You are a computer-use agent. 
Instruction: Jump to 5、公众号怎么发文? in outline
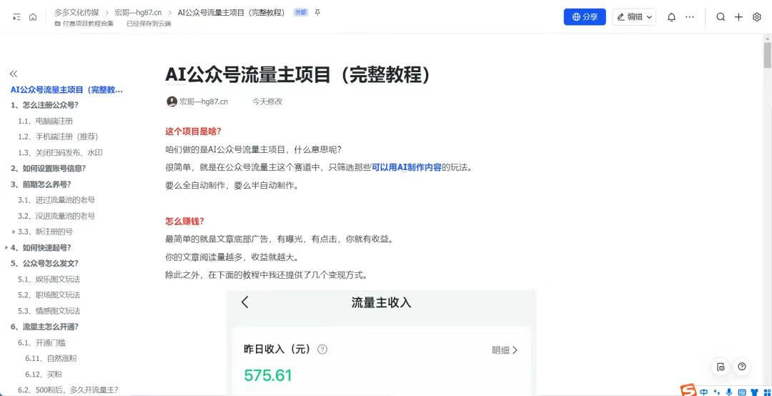(45, 263)
